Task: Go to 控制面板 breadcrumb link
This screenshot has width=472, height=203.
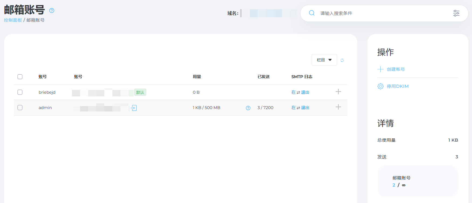Action: [x=13, y=20]
